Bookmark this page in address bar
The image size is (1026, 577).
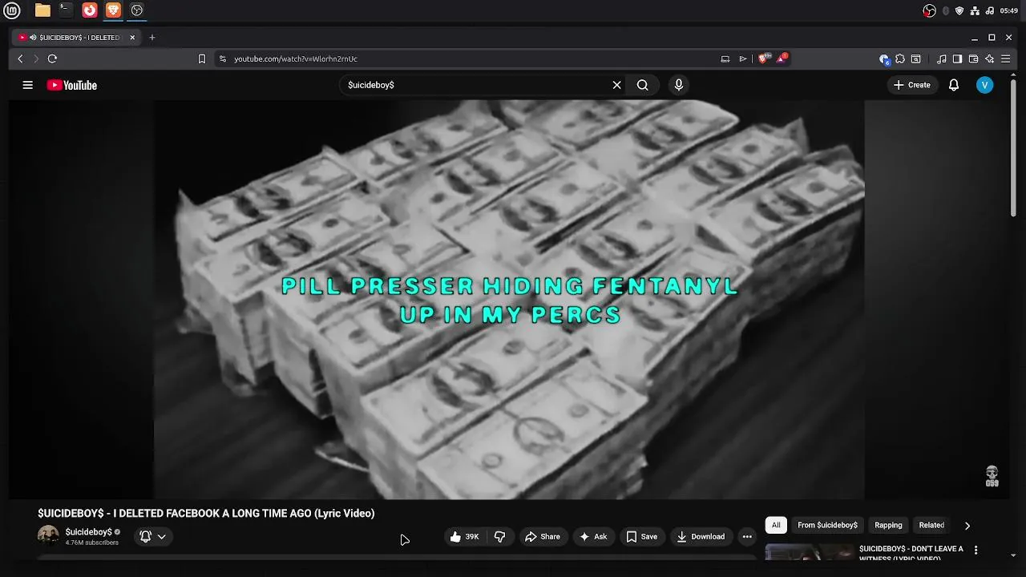click(202, 59)
